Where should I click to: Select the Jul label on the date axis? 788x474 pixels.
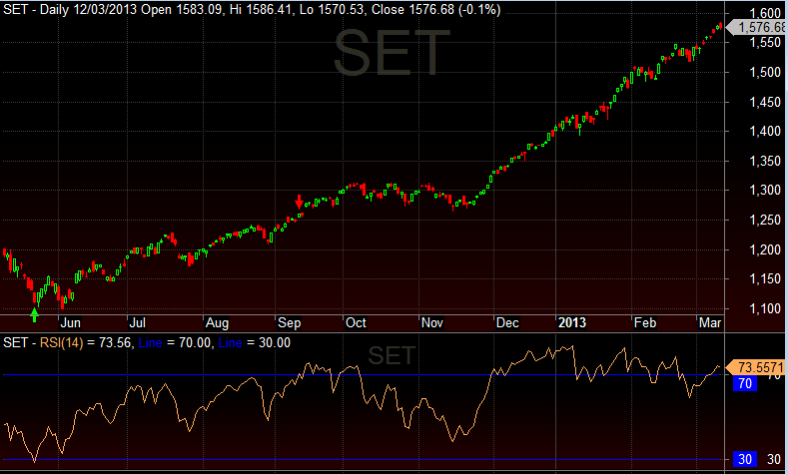coord(137,322)
